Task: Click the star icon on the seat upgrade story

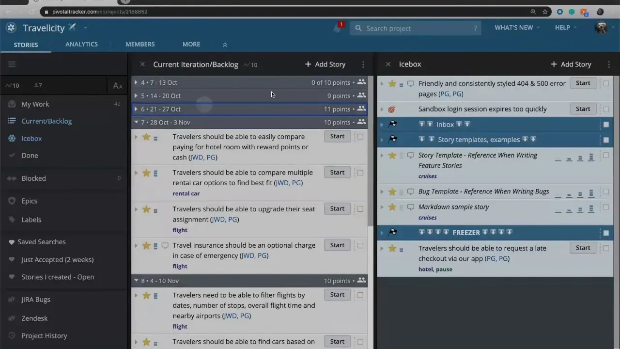Action: pos(146,209)
